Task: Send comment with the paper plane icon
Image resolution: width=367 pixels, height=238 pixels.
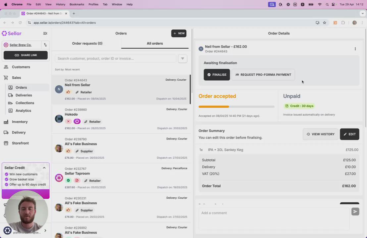Action: click(355, 212)
